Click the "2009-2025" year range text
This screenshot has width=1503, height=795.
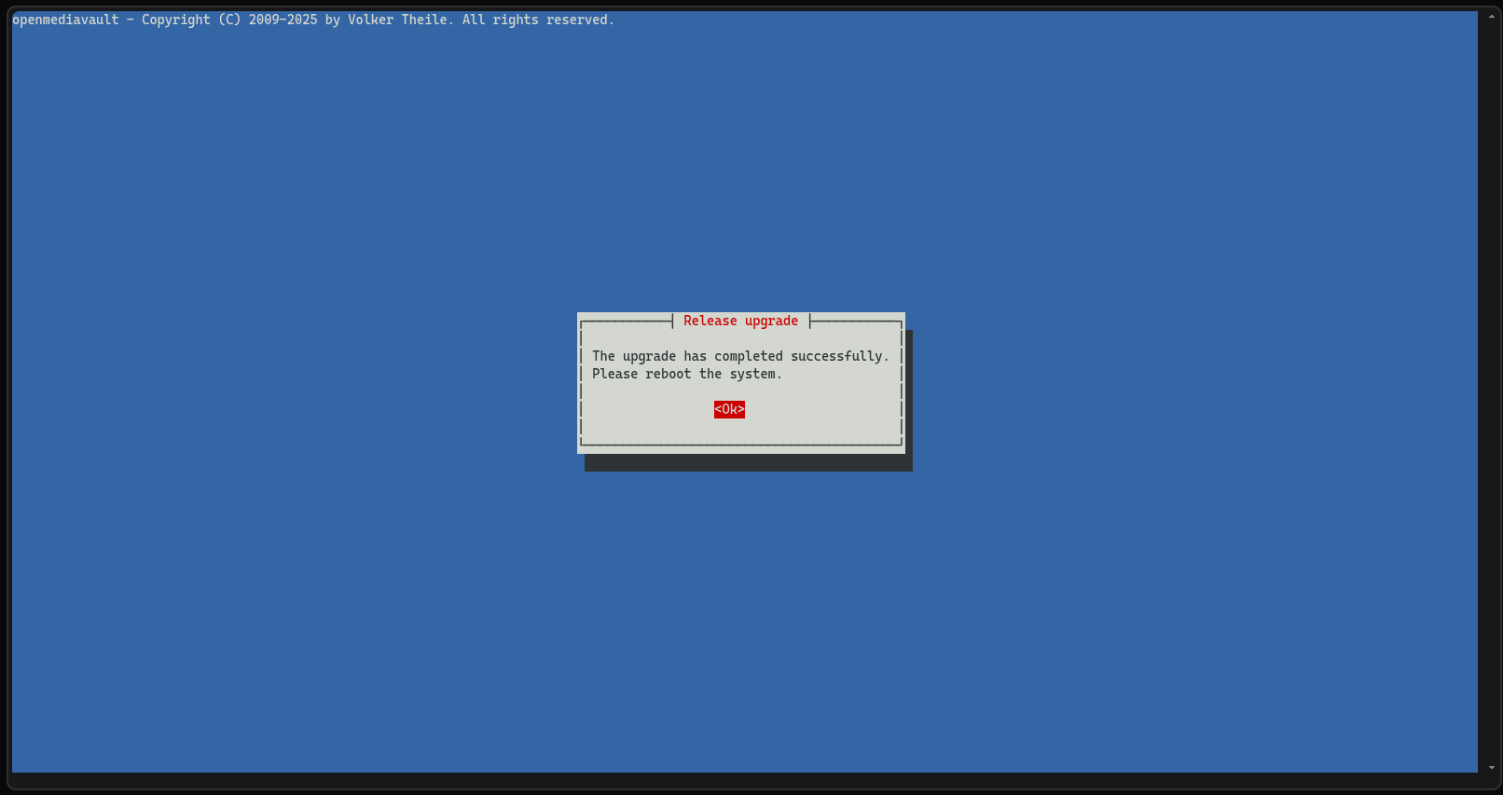tap(283, 20)
